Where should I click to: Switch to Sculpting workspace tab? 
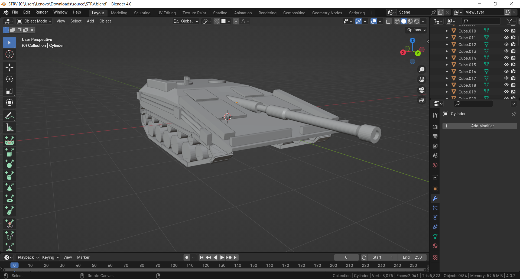142,13
